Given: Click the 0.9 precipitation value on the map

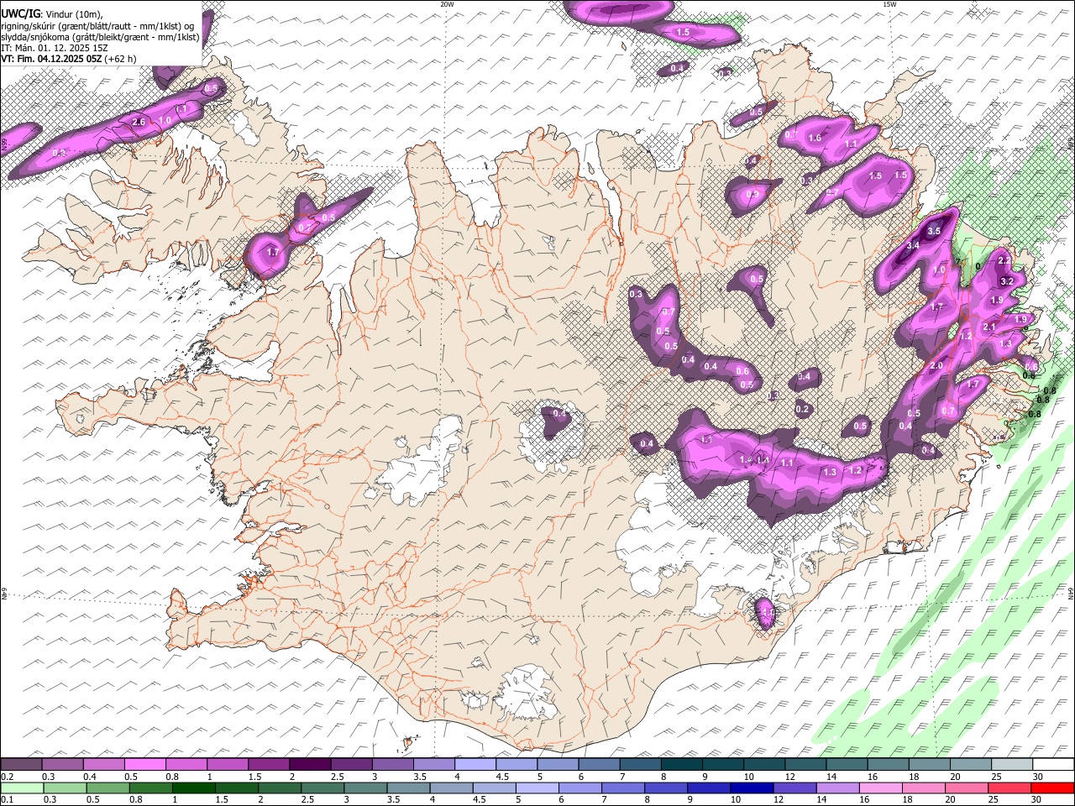Looking at the screenshot, I should point(752,195).
